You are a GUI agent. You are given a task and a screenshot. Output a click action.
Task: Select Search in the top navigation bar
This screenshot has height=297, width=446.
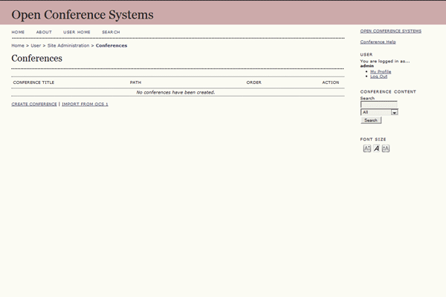[x=111, y=32]
